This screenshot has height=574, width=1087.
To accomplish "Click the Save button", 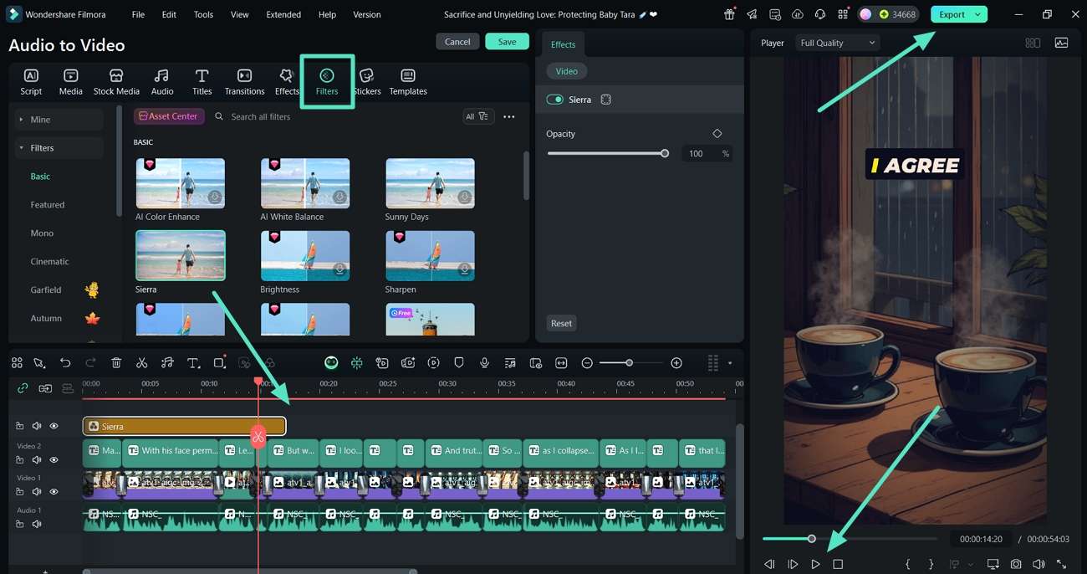I will pos(507,42).
